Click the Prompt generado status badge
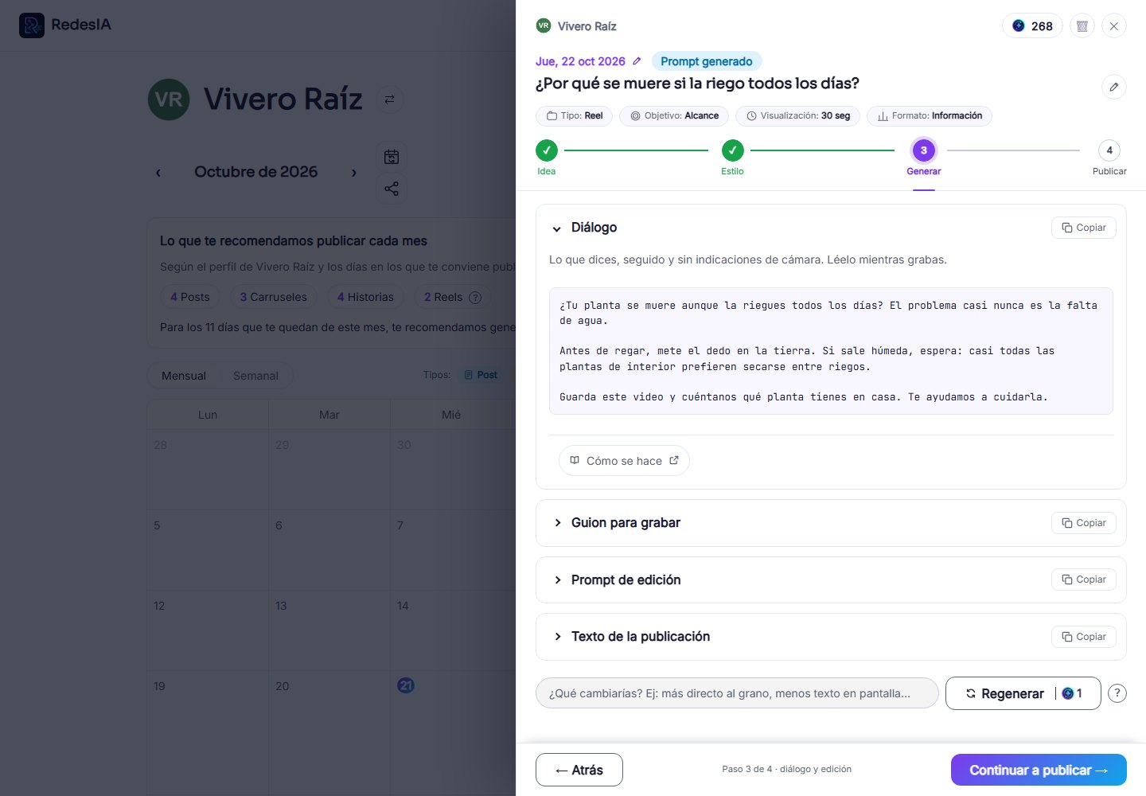1146x796 pixels. pyautogui.click(x=707, y=61)
